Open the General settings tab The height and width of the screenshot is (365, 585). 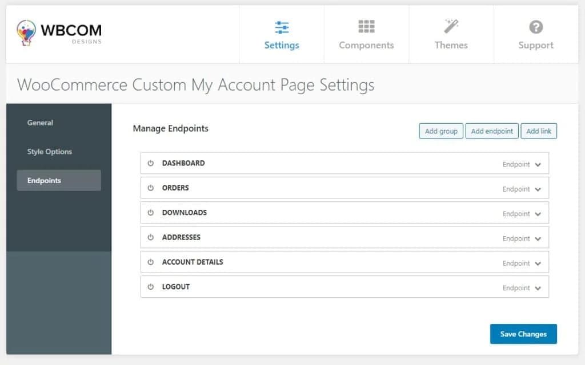tap(40, 123)
